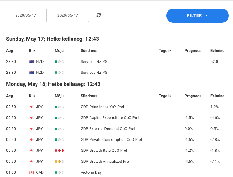Viewport: 233px width, 177px height.
Task: Click previous value -1.8% for GDP Growth Rate
Action: [215, 151]
